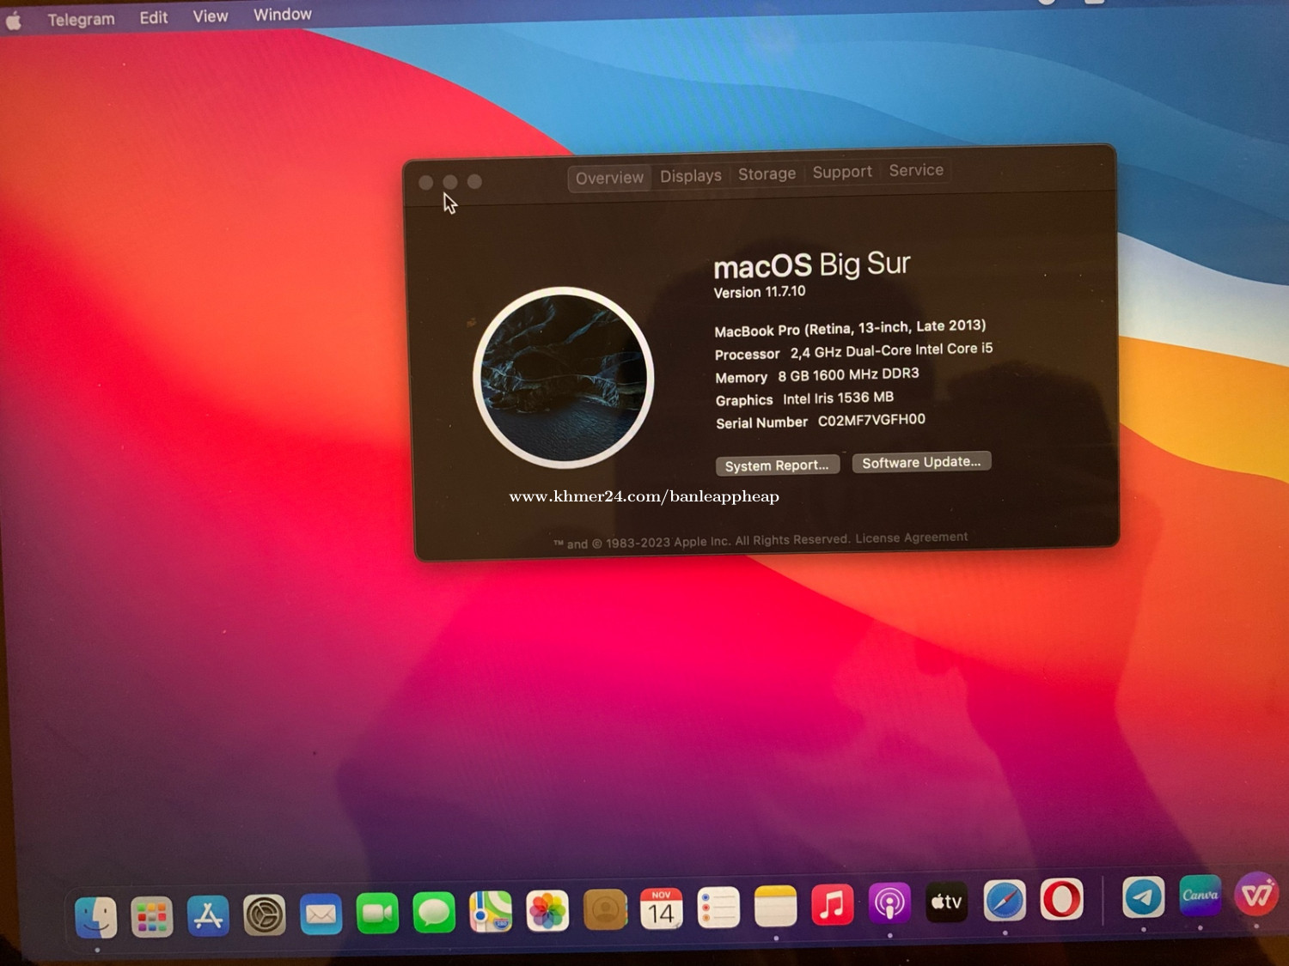Switch to the Support tab
Screen dimensions: 1289x966
(x=842, y=172)
